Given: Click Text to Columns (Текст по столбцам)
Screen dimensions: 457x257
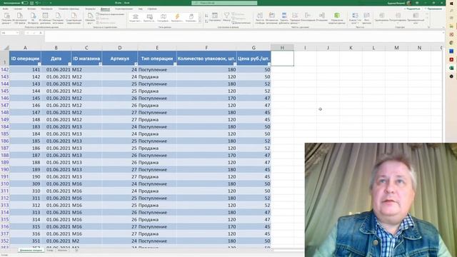Looking at the screenshot, I should (x=259, y=18).
